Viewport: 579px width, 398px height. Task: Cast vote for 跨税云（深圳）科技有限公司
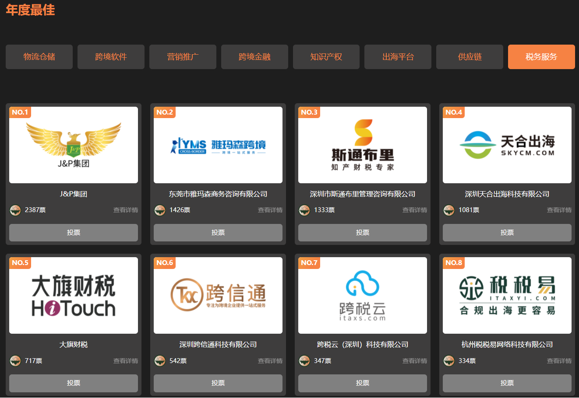[363, 383]
